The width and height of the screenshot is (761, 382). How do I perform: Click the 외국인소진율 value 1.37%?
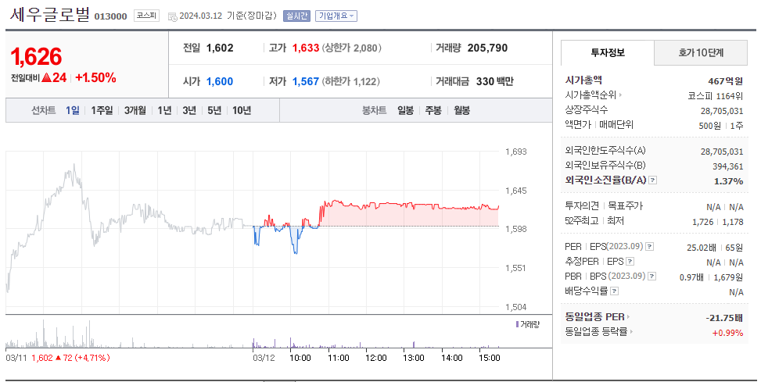pos(728,180)
